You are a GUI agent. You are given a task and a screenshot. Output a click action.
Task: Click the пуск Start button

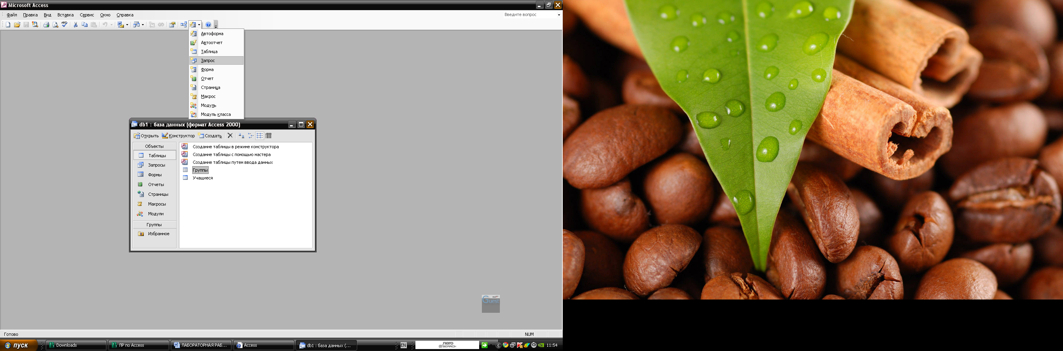point(19,345)
